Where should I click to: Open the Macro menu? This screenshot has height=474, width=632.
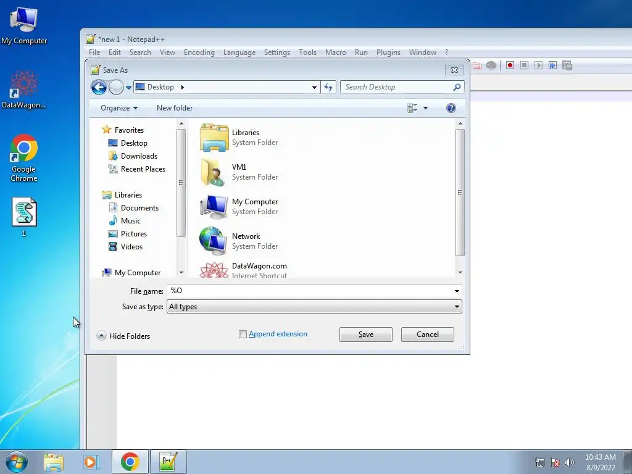tap(336, 52)
